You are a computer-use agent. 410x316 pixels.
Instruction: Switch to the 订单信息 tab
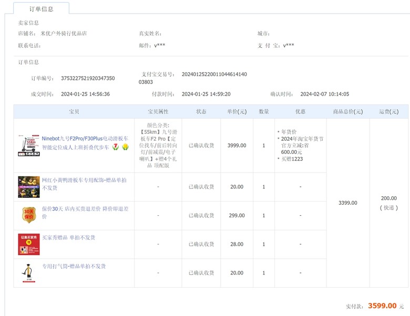click(42, 8)
